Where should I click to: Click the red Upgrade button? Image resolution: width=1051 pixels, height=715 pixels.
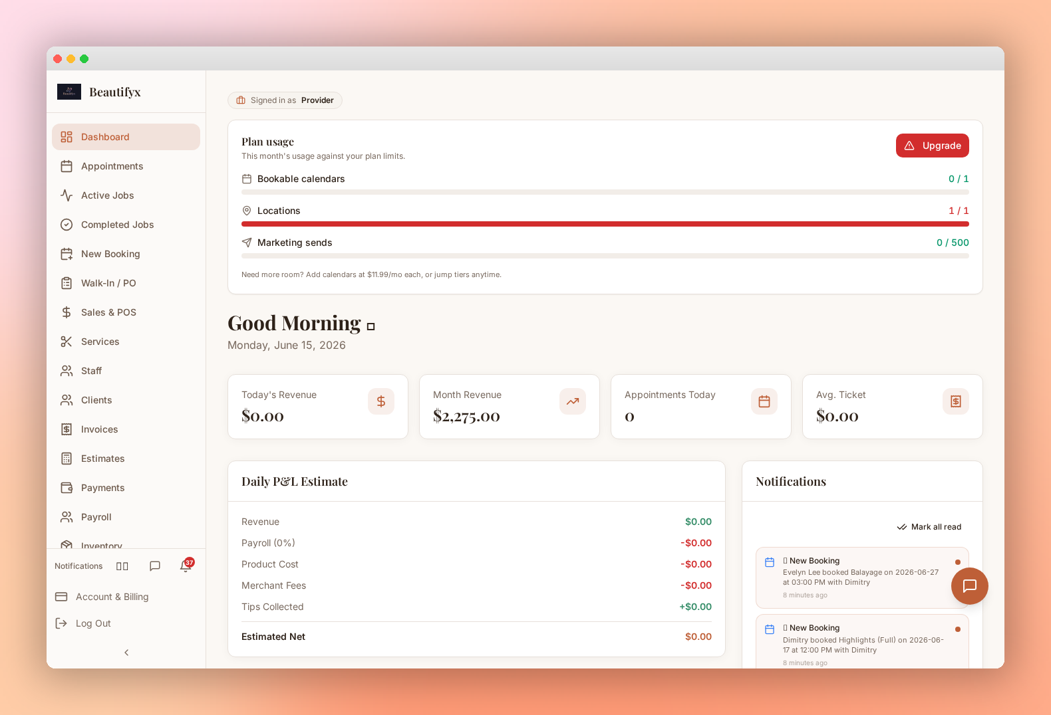coord(932,146)
